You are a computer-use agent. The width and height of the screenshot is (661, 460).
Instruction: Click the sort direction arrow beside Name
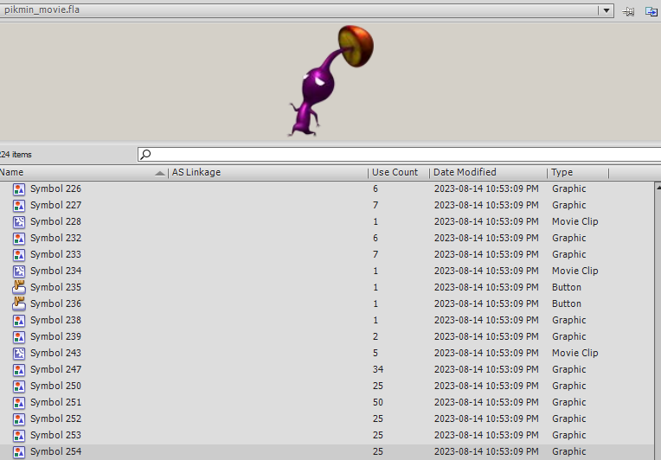160,173
